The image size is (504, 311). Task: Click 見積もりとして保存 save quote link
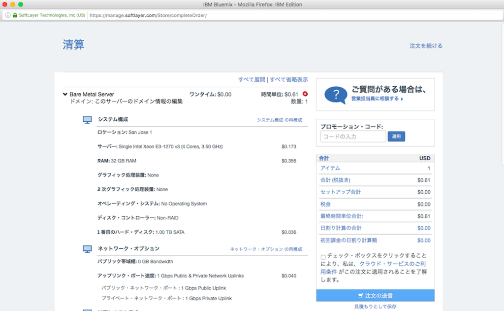[375, 307]
